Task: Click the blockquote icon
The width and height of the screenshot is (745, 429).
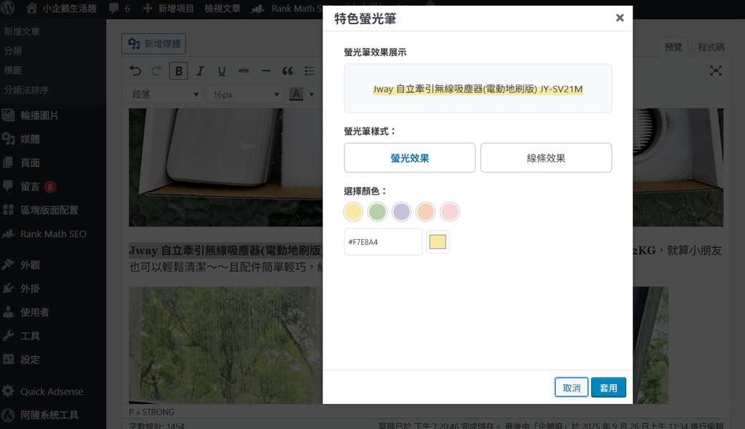Action: (x=287, y=71)
